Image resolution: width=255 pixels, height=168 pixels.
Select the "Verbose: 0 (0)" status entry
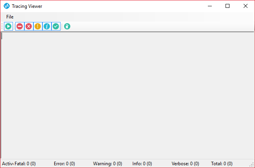(x=185, y=163)
